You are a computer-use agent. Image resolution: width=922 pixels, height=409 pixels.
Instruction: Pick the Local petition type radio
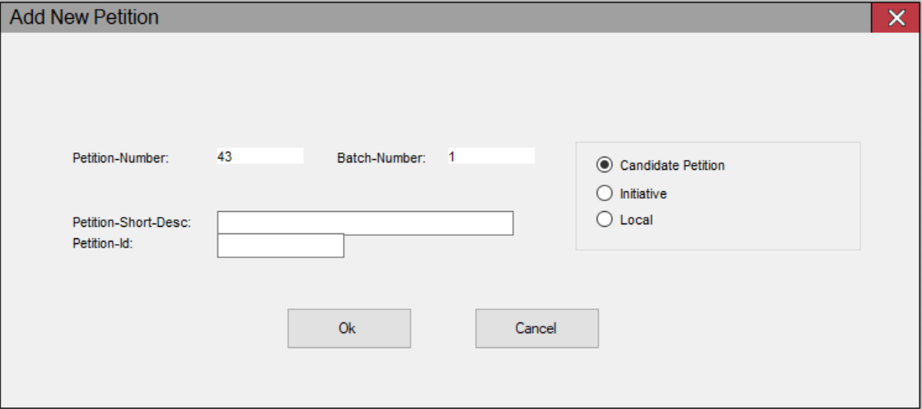(x=604, y=219)
